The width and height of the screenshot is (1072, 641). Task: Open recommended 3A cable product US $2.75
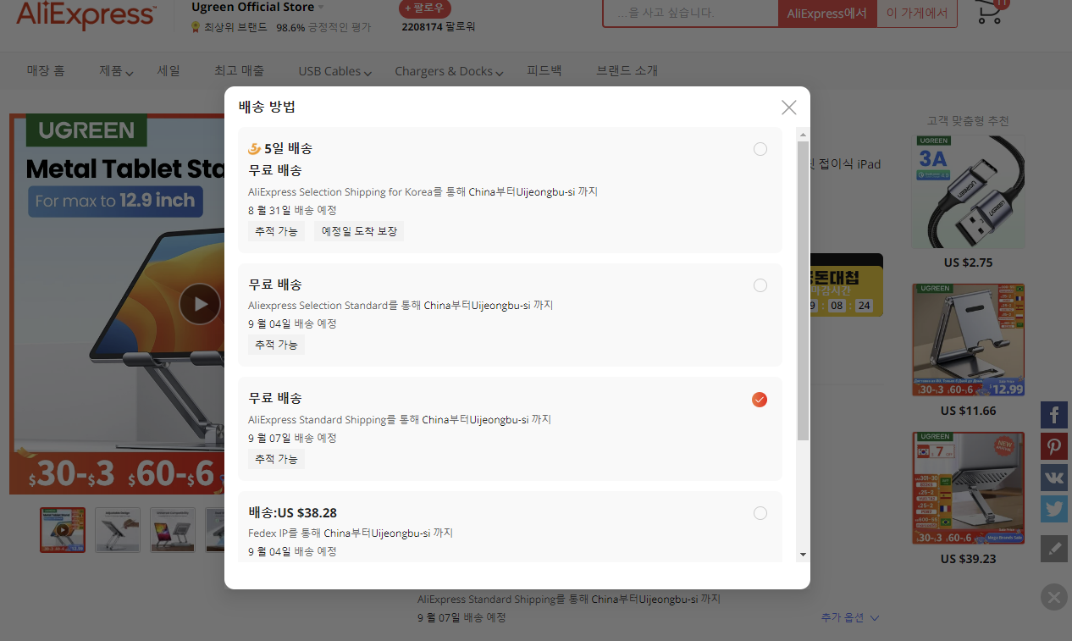point(968,191)
